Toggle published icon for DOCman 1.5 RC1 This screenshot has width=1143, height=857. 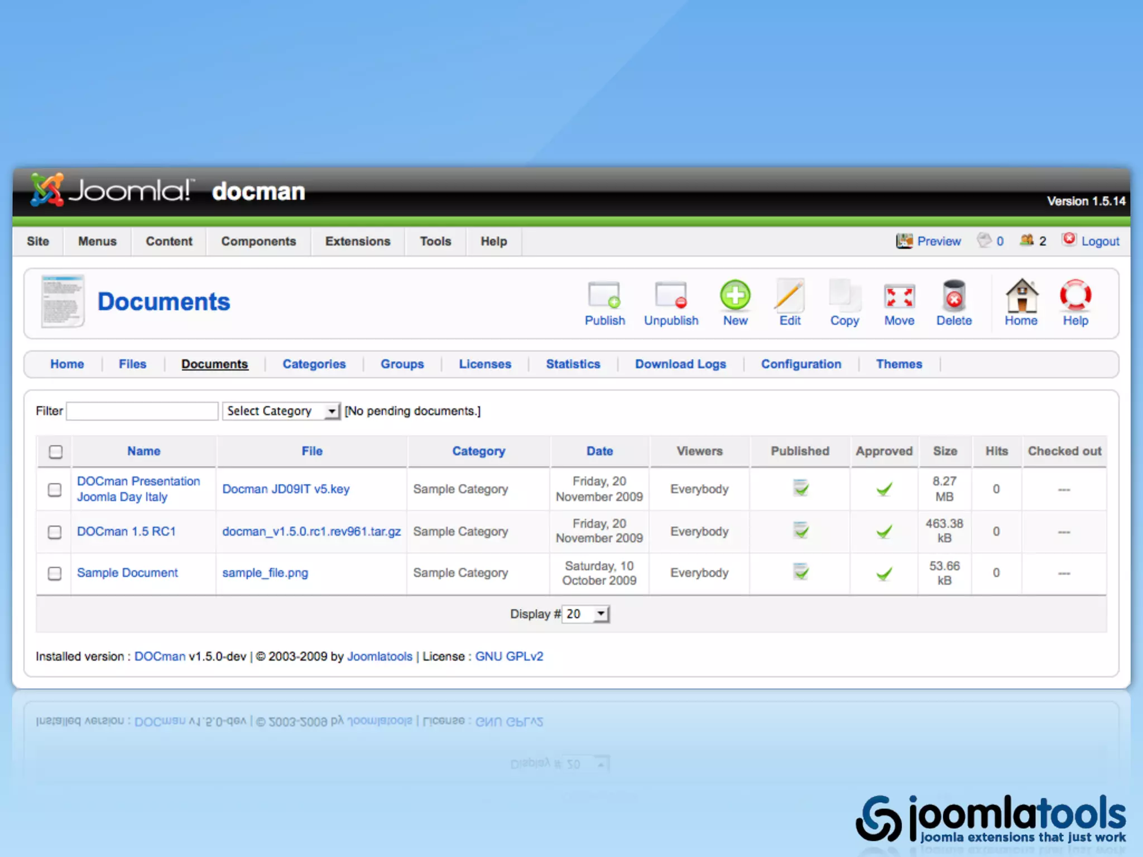tap(800, 530)
